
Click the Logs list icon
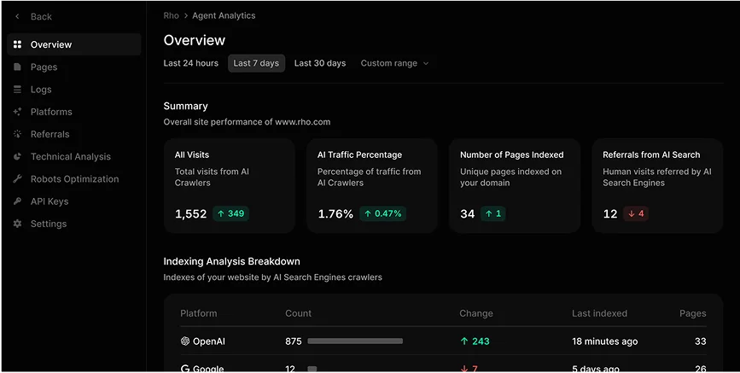tap(17, 90)
